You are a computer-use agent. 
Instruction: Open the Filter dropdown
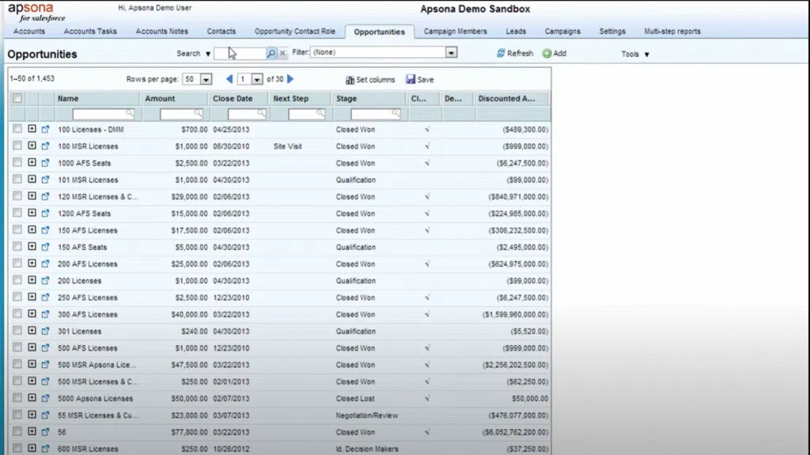pos(451,53)
